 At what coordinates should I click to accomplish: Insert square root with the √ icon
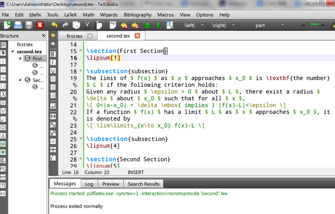pos(53,158)
